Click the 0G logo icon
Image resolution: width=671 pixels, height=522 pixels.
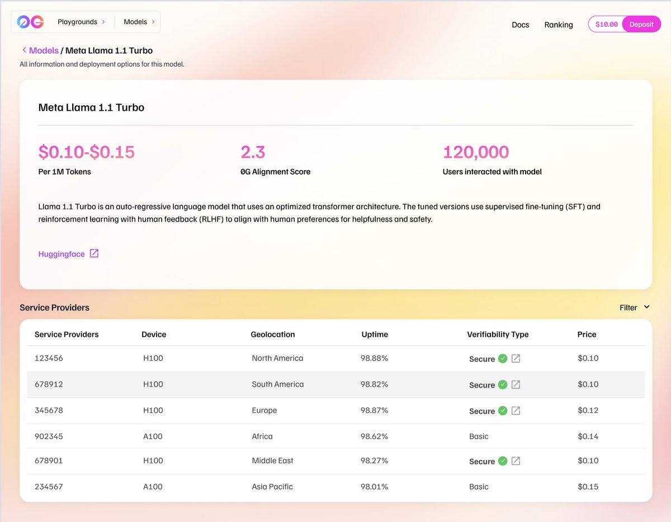pyautogui.click(x=30, y=22)
